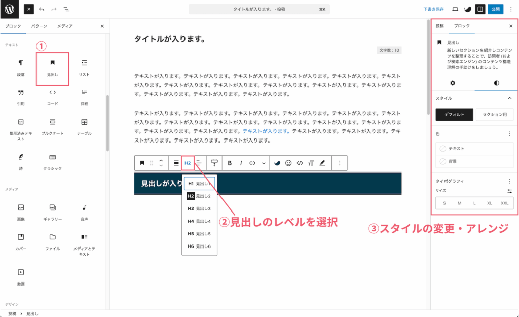Open the preview device icon

coord(455,9)
